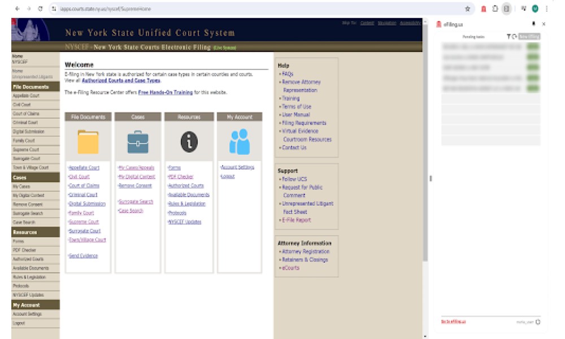Click the My Account people icon

coord(239,142)
